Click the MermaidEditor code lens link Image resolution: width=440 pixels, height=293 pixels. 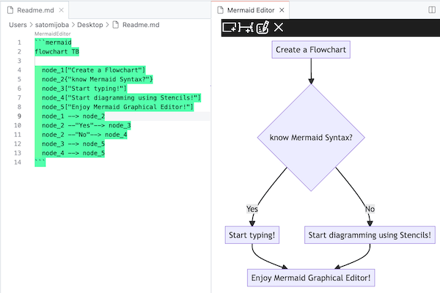pos(53,34)
